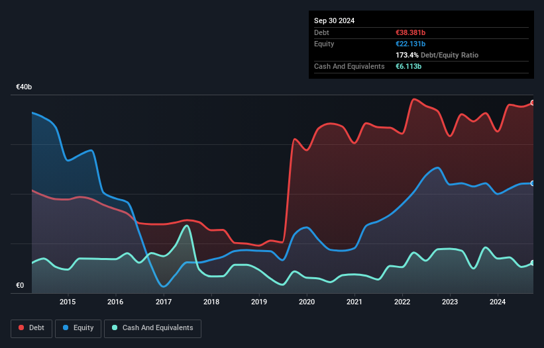
Task: Click the Equity label in tooltip
Action: coord(324,44)
